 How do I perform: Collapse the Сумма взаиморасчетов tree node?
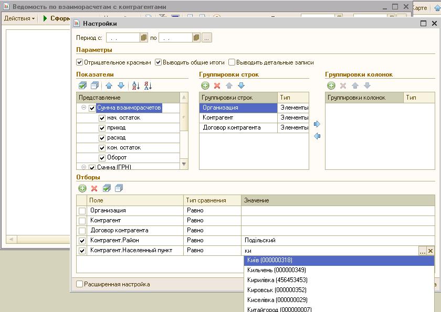(x=83, y=107)
